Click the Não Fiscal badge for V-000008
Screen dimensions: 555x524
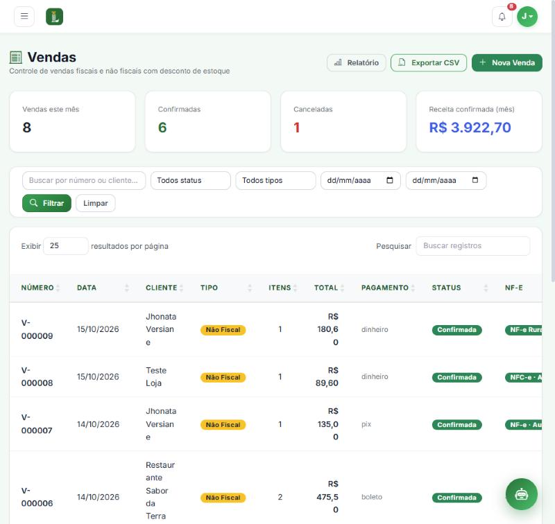(223, 377)
